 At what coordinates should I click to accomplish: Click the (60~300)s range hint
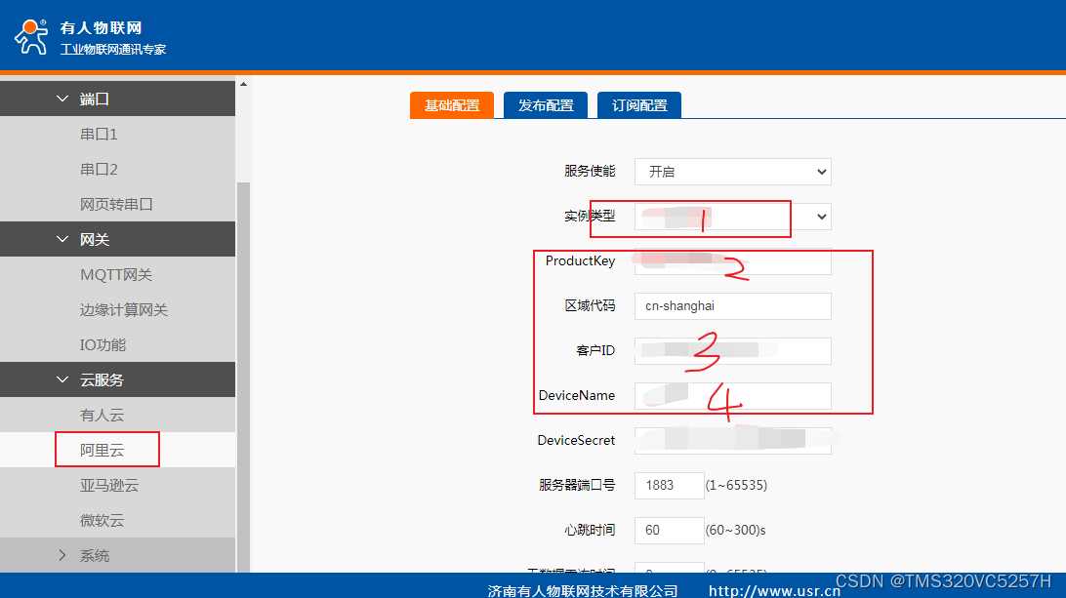click(736, 530)
